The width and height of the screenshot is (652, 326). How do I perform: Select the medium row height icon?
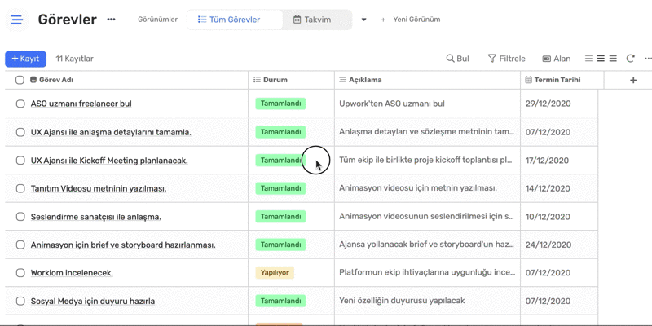(601, 59)
